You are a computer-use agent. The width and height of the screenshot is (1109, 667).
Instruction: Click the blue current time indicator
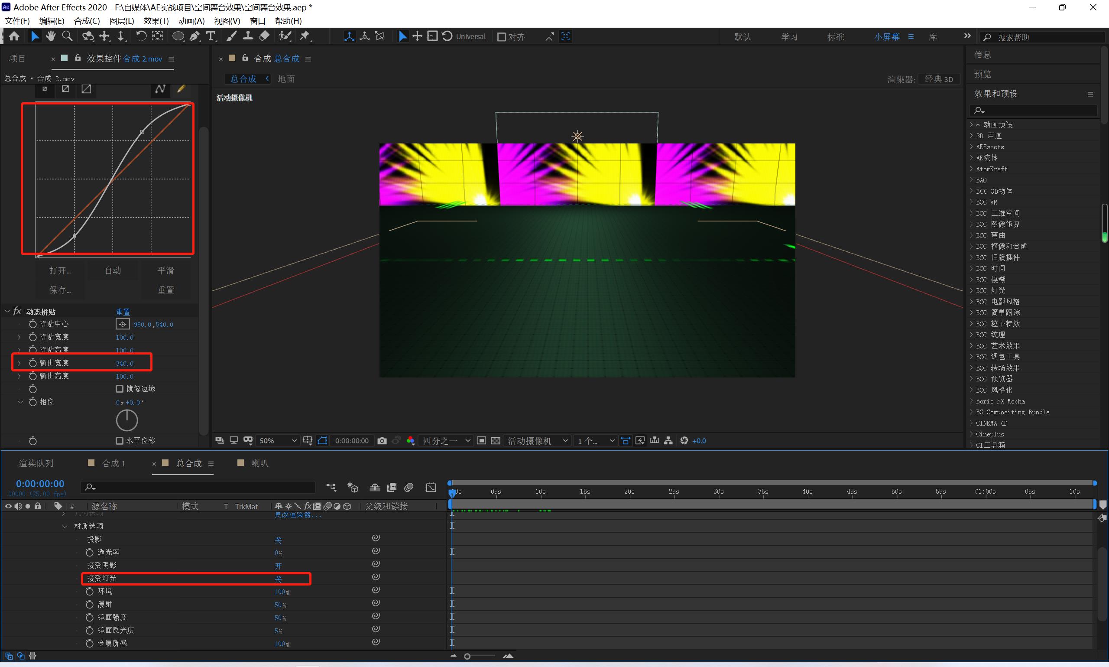tap(452, 493)
